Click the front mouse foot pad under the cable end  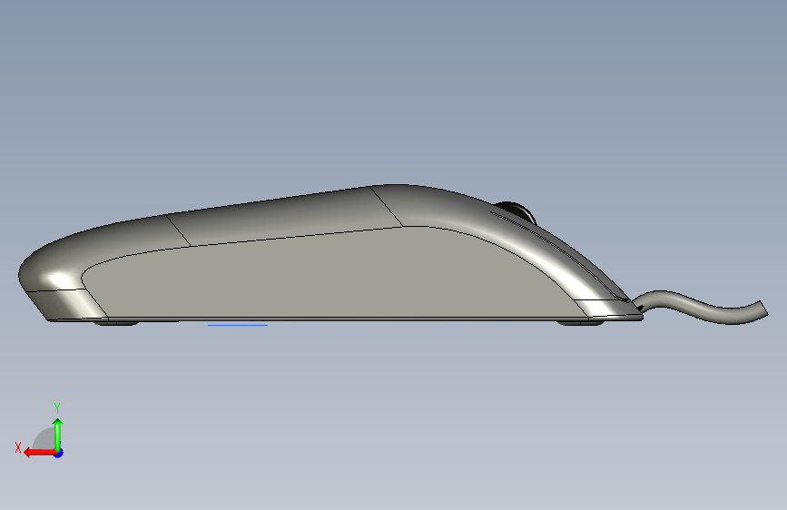581,323
